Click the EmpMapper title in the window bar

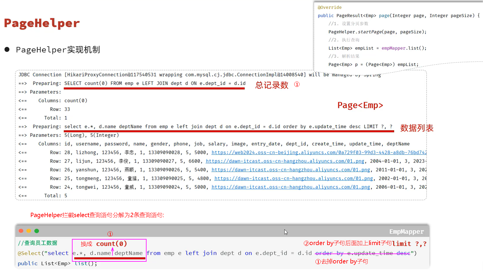[406, 232]
